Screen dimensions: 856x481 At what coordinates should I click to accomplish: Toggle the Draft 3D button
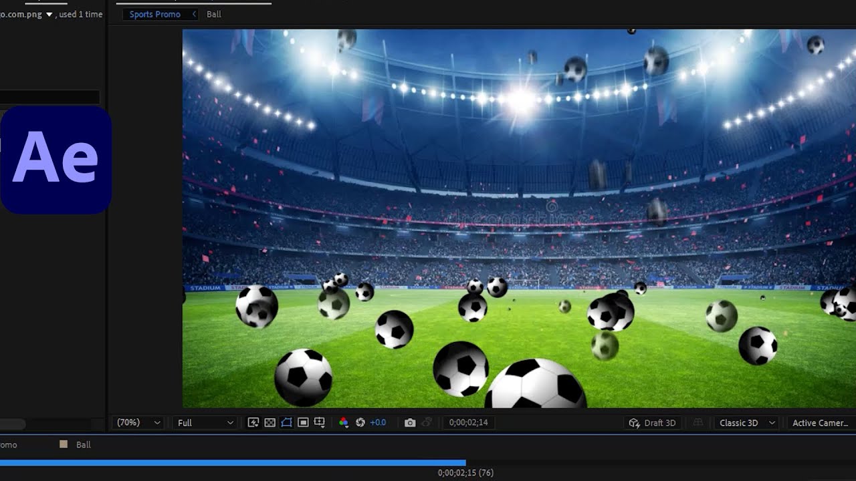[x=653, y=423]
